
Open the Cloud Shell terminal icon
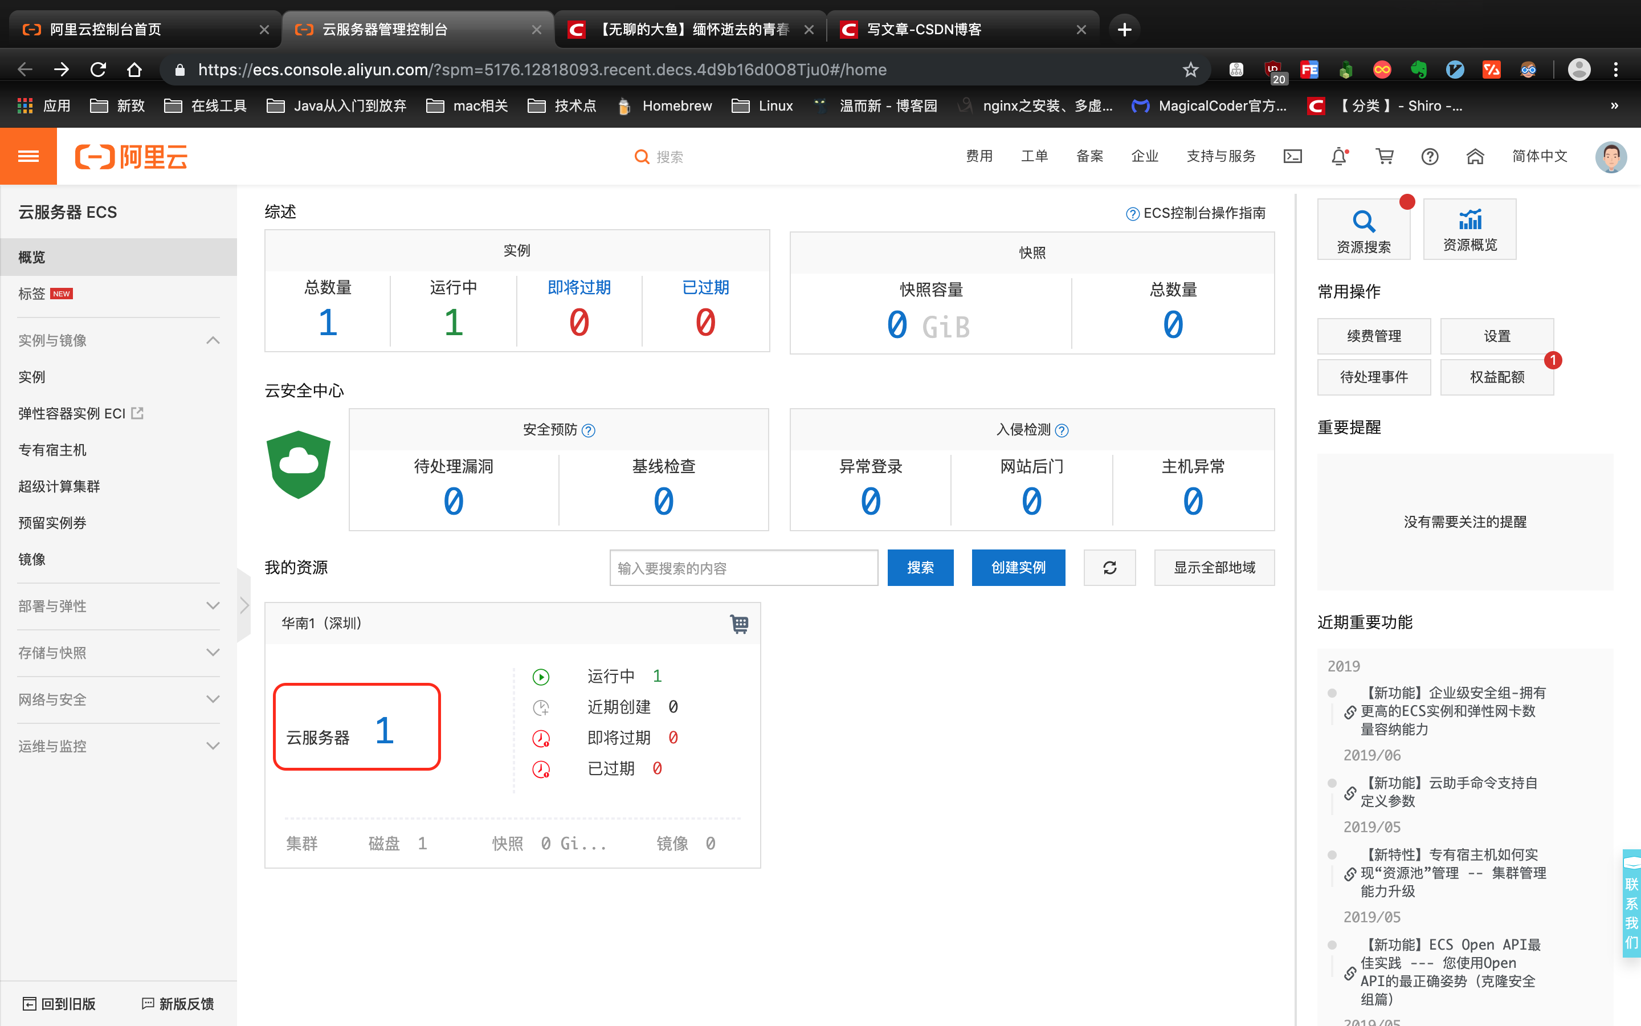click(x=1292, y=157)
